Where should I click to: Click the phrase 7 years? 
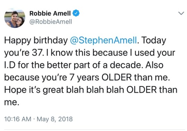(84, 78)
